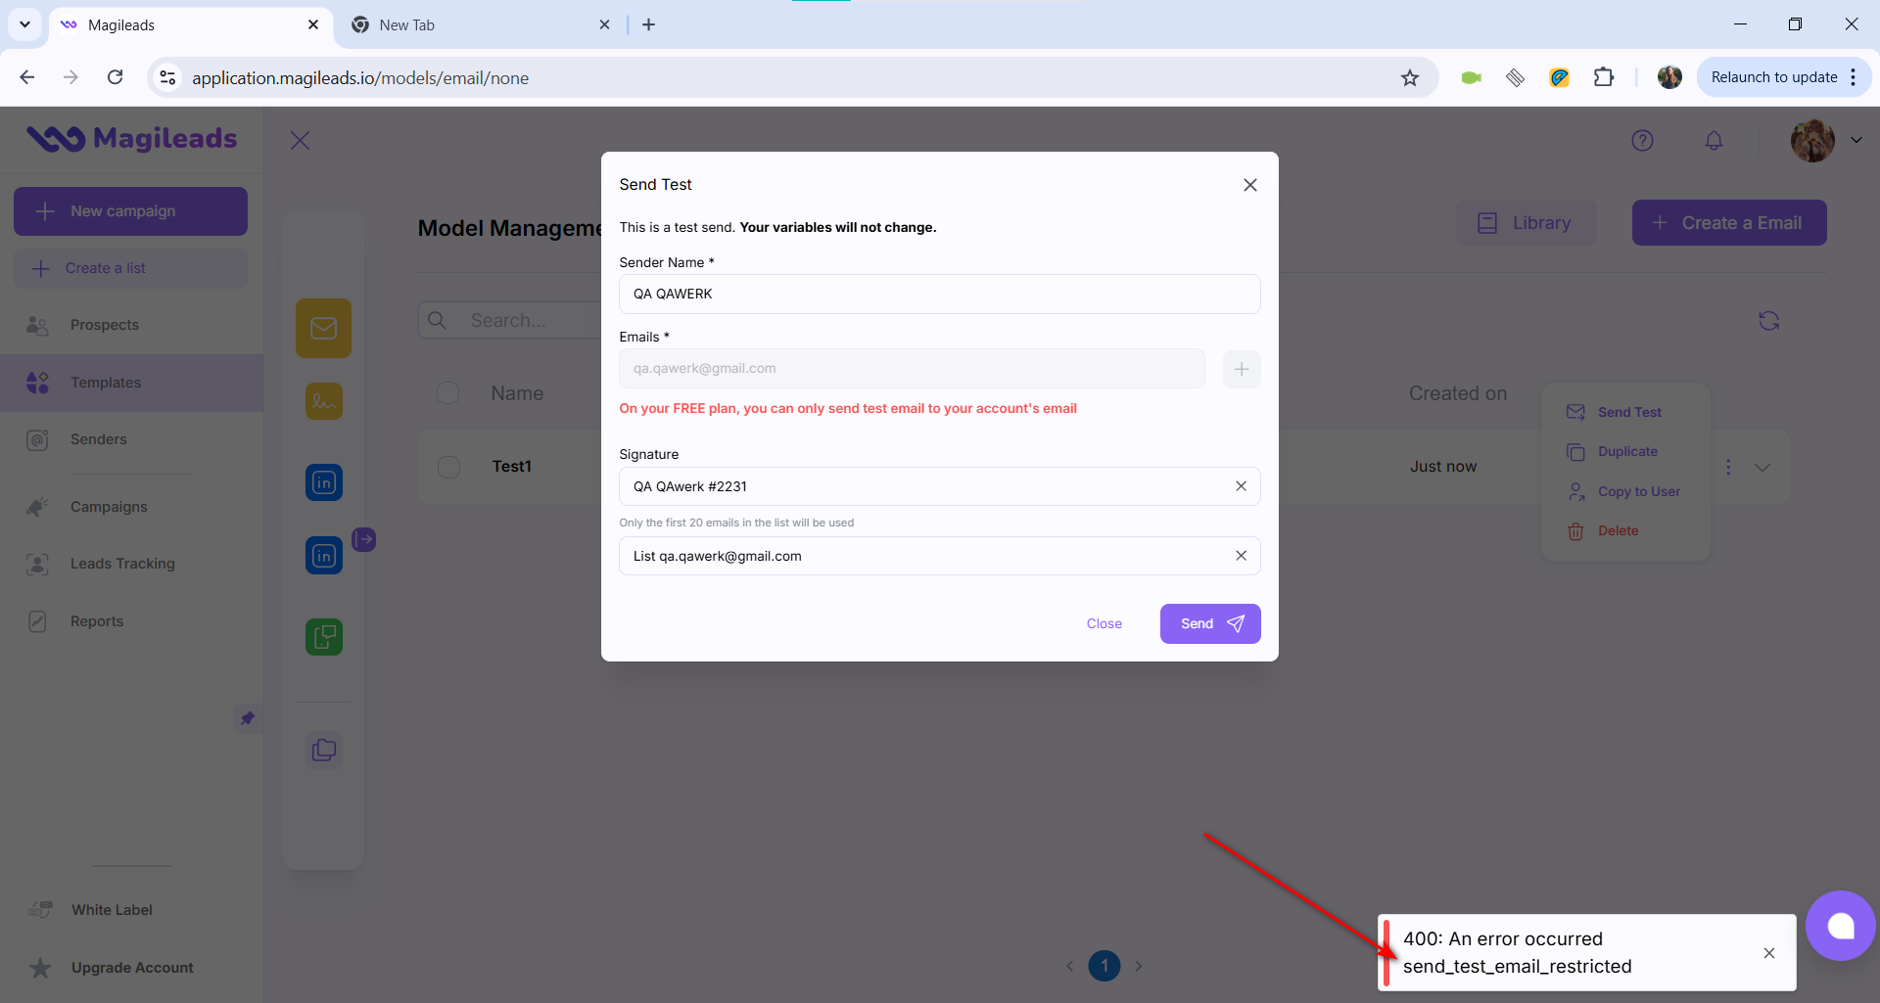
Task: Open the Library button
Action: pyautogui.click(x=1526, y=223)
